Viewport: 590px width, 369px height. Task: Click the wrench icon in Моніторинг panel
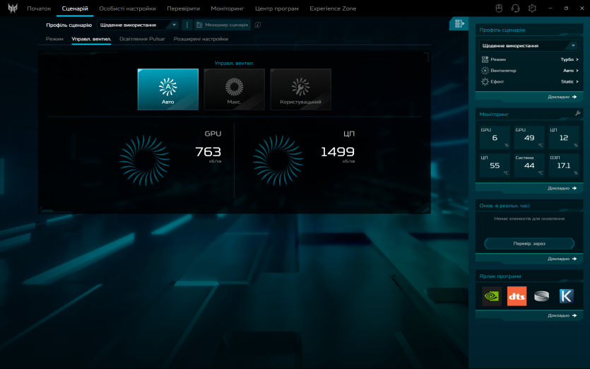[577, 113]
